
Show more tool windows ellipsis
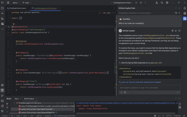2,29
